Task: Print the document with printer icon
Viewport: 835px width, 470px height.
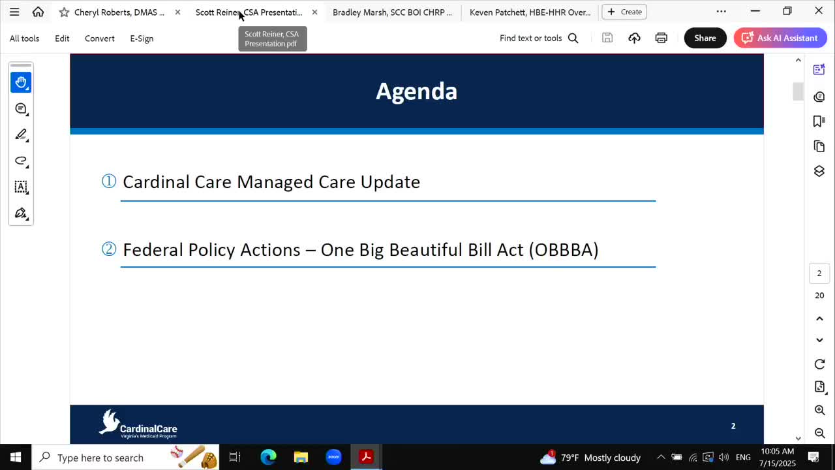Action: point(661,38)
